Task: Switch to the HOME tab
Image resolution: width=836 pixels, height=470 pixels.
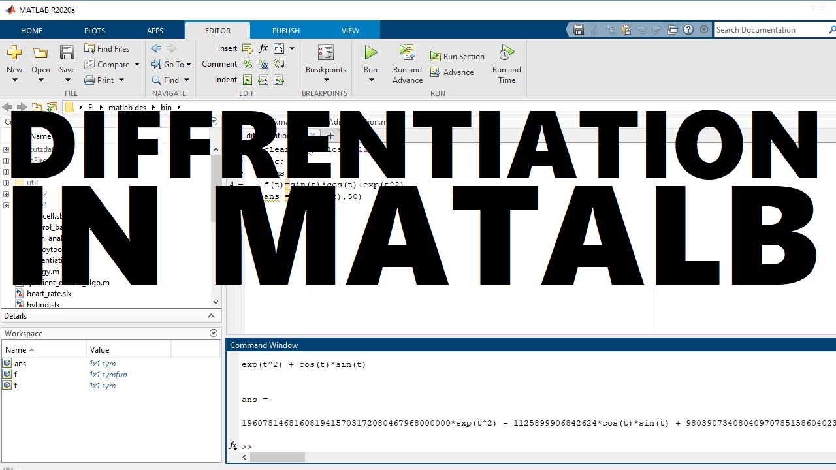Action: pyautogui.click(x=31, y=31)
